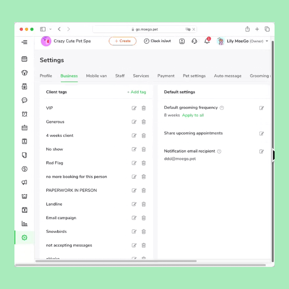Select the Business tab
The width and height of the screenshot is (289, 289).
click(69, 76)
